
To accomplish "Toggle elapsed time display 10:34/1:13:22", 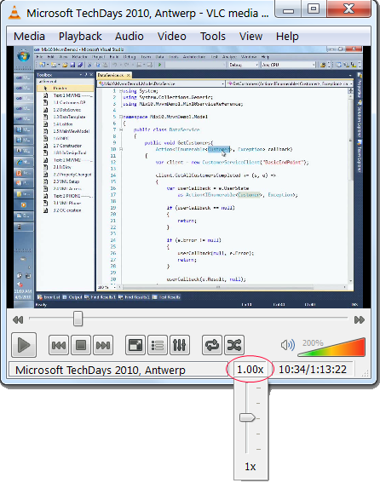I will coord(313,369).
